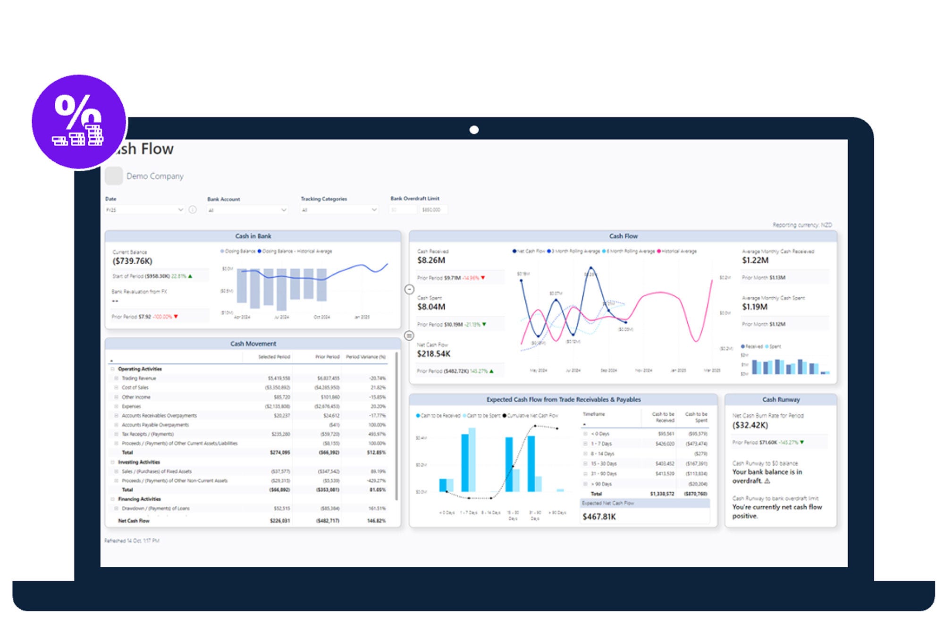Open the Tracking Categories dropdown
This screenshot has height=621, width=944.
coord(339,210)
